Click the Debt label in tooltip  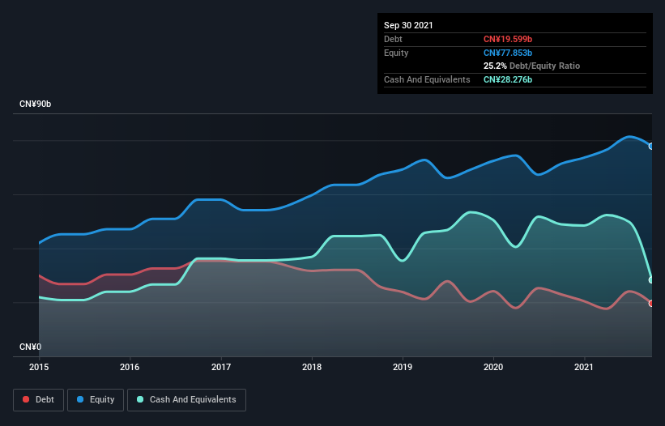click(393, 39)
